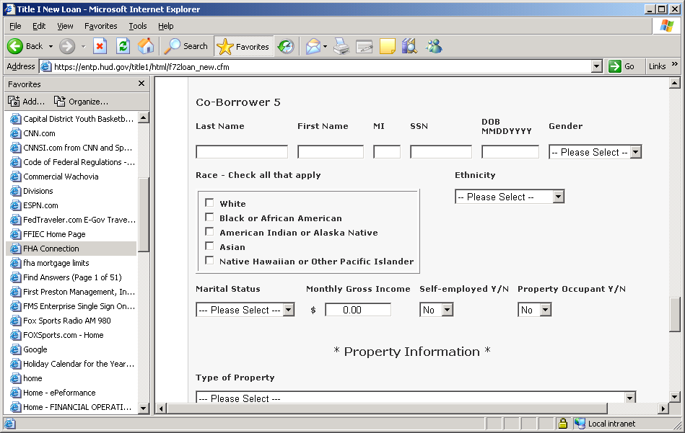
Task: Open the View menu
Action: tap(65, 26)
